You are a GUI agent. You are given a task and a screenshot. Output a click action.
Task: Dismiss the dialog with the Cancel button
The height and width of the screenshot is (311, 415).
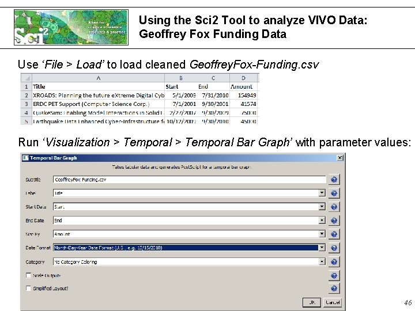pyautogui.click(x=333, y=302)
